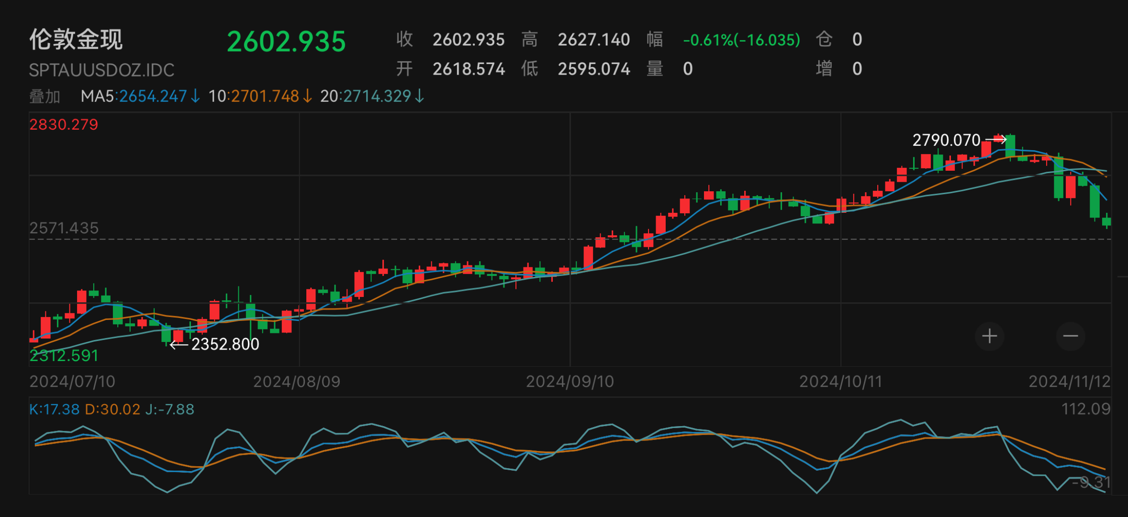
Task: Click the SPTAUUSDOZ.IDC ticker code
Action: point(101,70)
